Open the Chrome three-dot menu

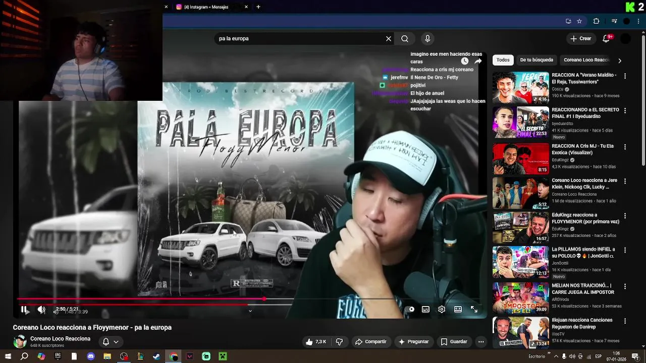point(639,21)
